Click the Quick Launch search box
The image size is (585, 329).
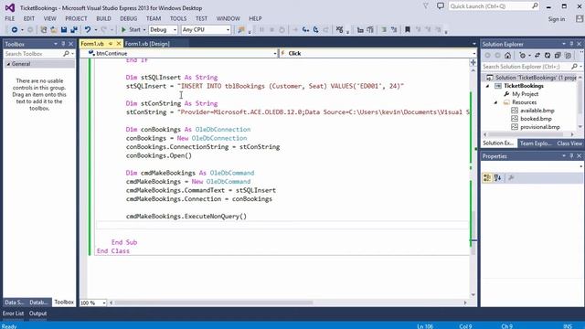(x=494, y=6)
